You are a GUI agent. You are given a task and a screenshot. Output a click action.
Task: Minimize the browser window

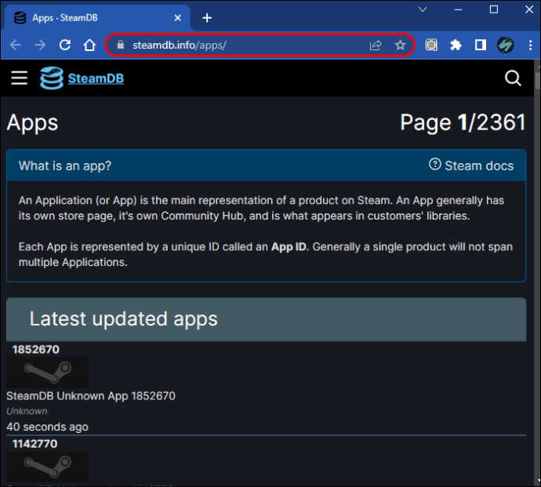coord(458,9)
